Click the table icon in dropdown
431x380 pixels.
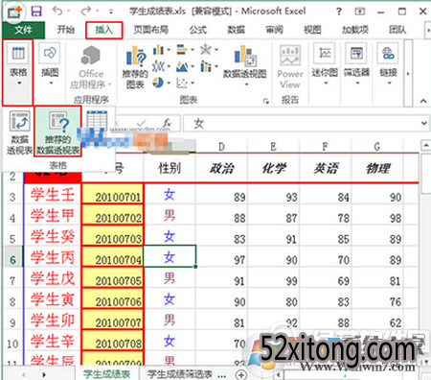point(97,121)
